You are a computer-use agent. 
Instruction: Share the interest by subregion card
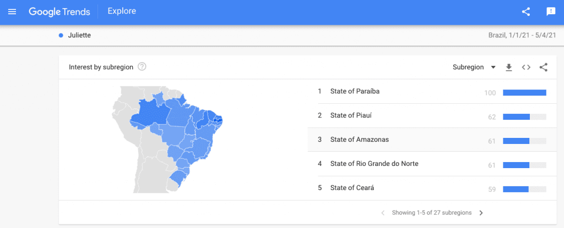(544, 67)
